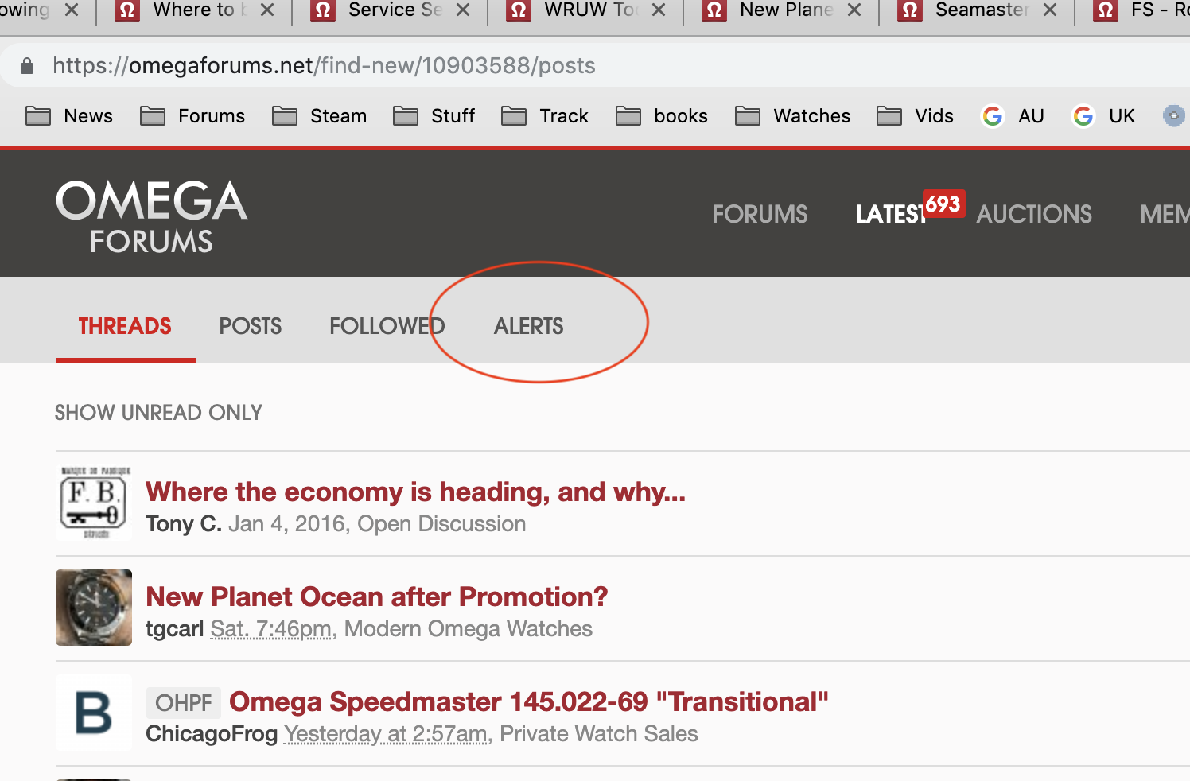Open the Steam bookmarks folder

319,116
